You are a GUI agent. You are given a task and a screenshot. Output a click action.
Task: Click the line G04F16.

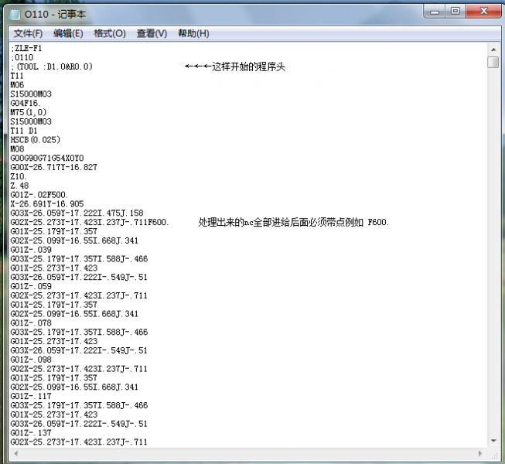pos(26,104)
